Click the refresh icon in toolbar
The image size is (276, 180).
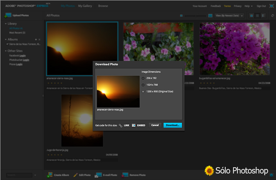click(x=273, y=15)
